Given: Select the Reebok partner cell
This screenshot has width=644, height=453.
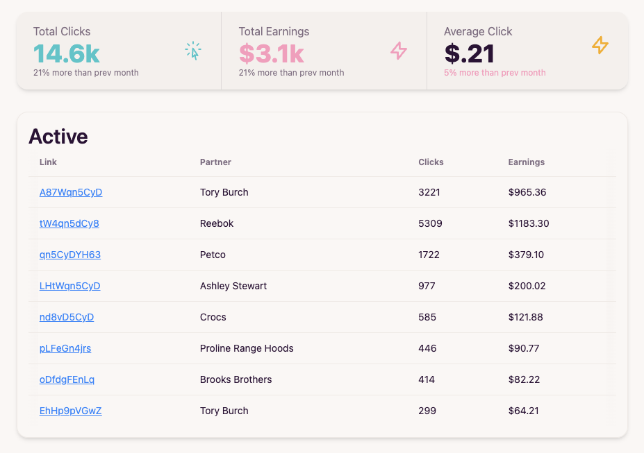Looking at the screenshot, I should click(x=217, y=223).
